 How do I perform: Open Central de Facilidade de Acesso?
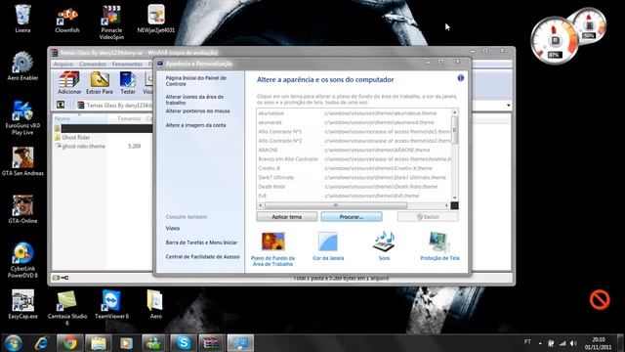(x=202, y=257)
